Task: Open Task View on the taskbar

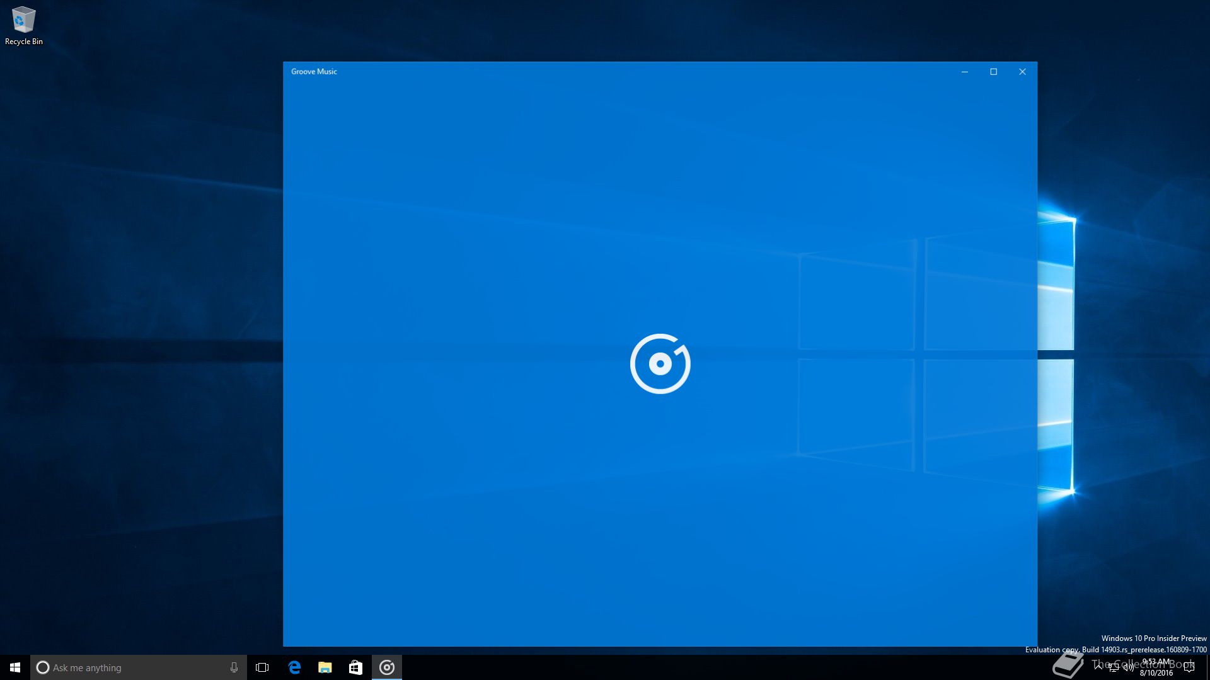Action: click(262, 667)
